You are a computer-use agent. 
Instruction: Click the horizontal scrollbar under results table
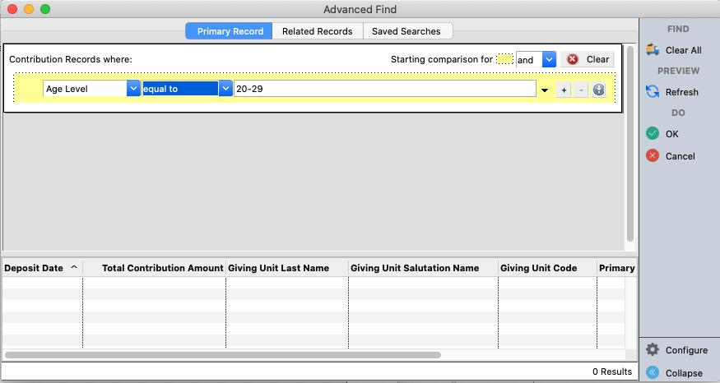(x=222, y=355)
